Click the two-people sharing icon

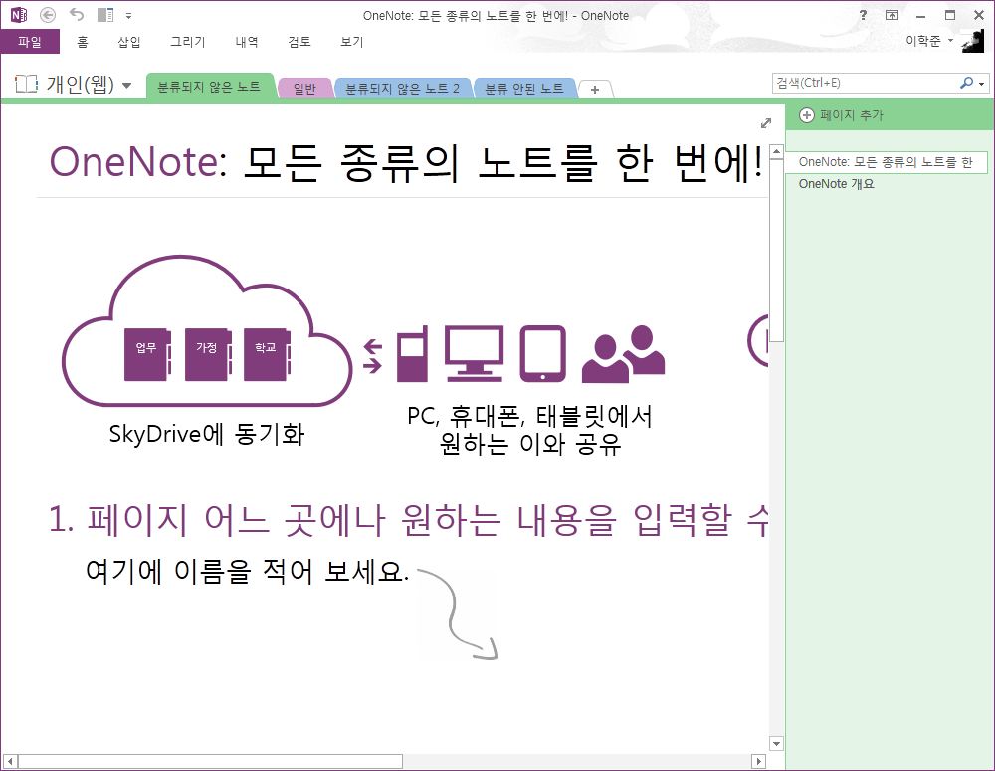coord(623,353)
